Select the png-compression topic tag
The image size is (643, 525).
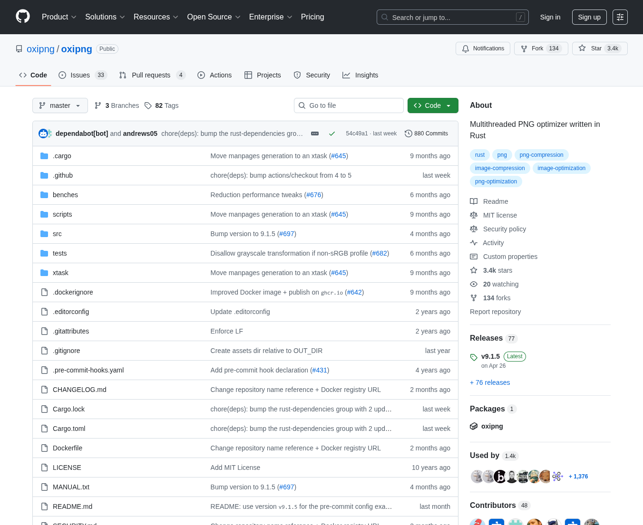[x=541, y=155]
